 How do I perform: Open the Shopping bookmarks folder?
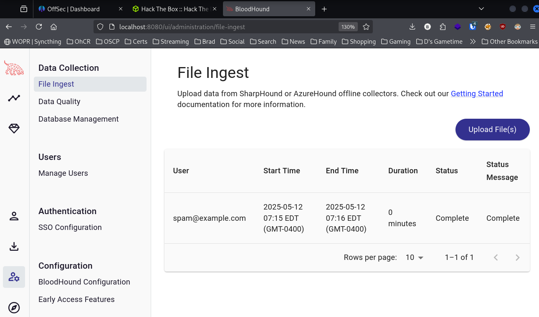[359, 42]
